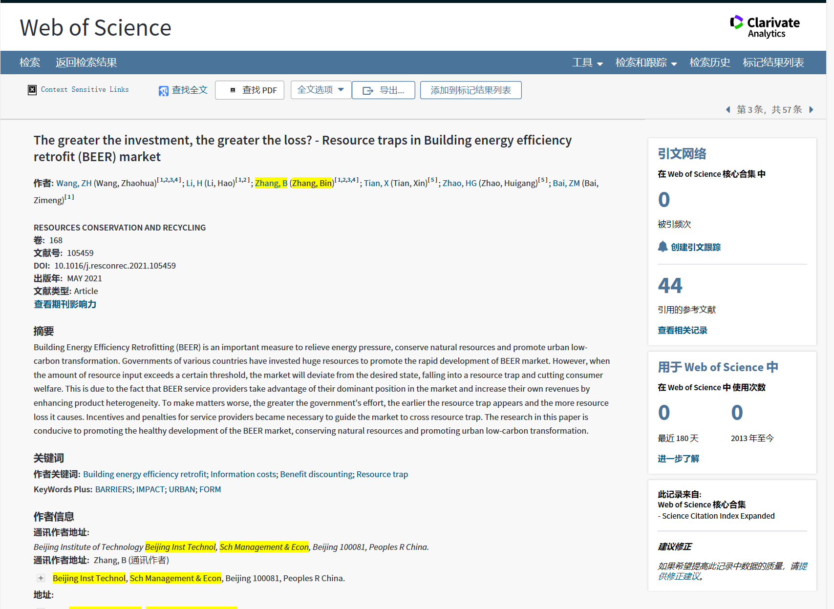Open the 全文选项 dropdown
834x609 pixels.
pyautogui.click(x=321, y=90)
